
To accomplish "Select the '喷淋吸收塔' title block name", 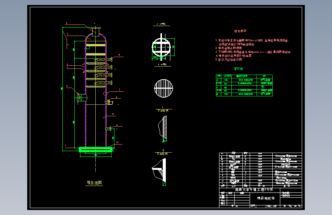I will (x=266, y=198).
